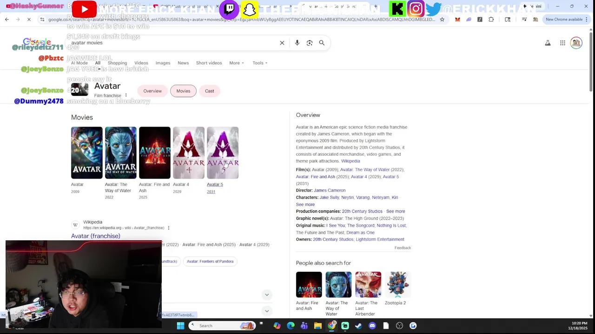This screenshot has height=334, width=595.
Task: Expand the lower down chevron in results
Action: 267,311
